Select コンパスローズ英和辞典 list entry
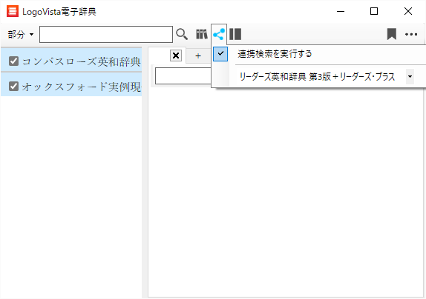Image resolution: width=426 pixels, height=299 pixels. pos(71,61)
